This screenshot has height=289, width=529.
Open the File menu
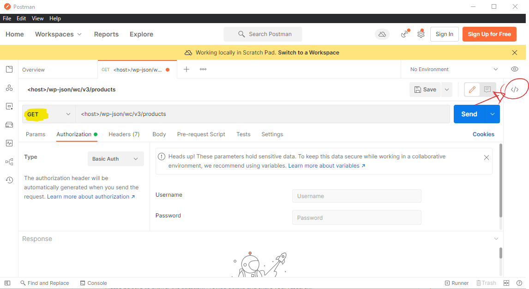click(7, 18)
